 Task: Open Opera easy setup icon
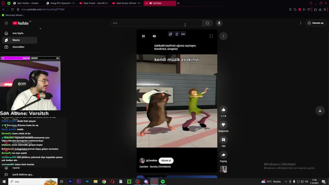pyautogui.click(x=325, y=10)
